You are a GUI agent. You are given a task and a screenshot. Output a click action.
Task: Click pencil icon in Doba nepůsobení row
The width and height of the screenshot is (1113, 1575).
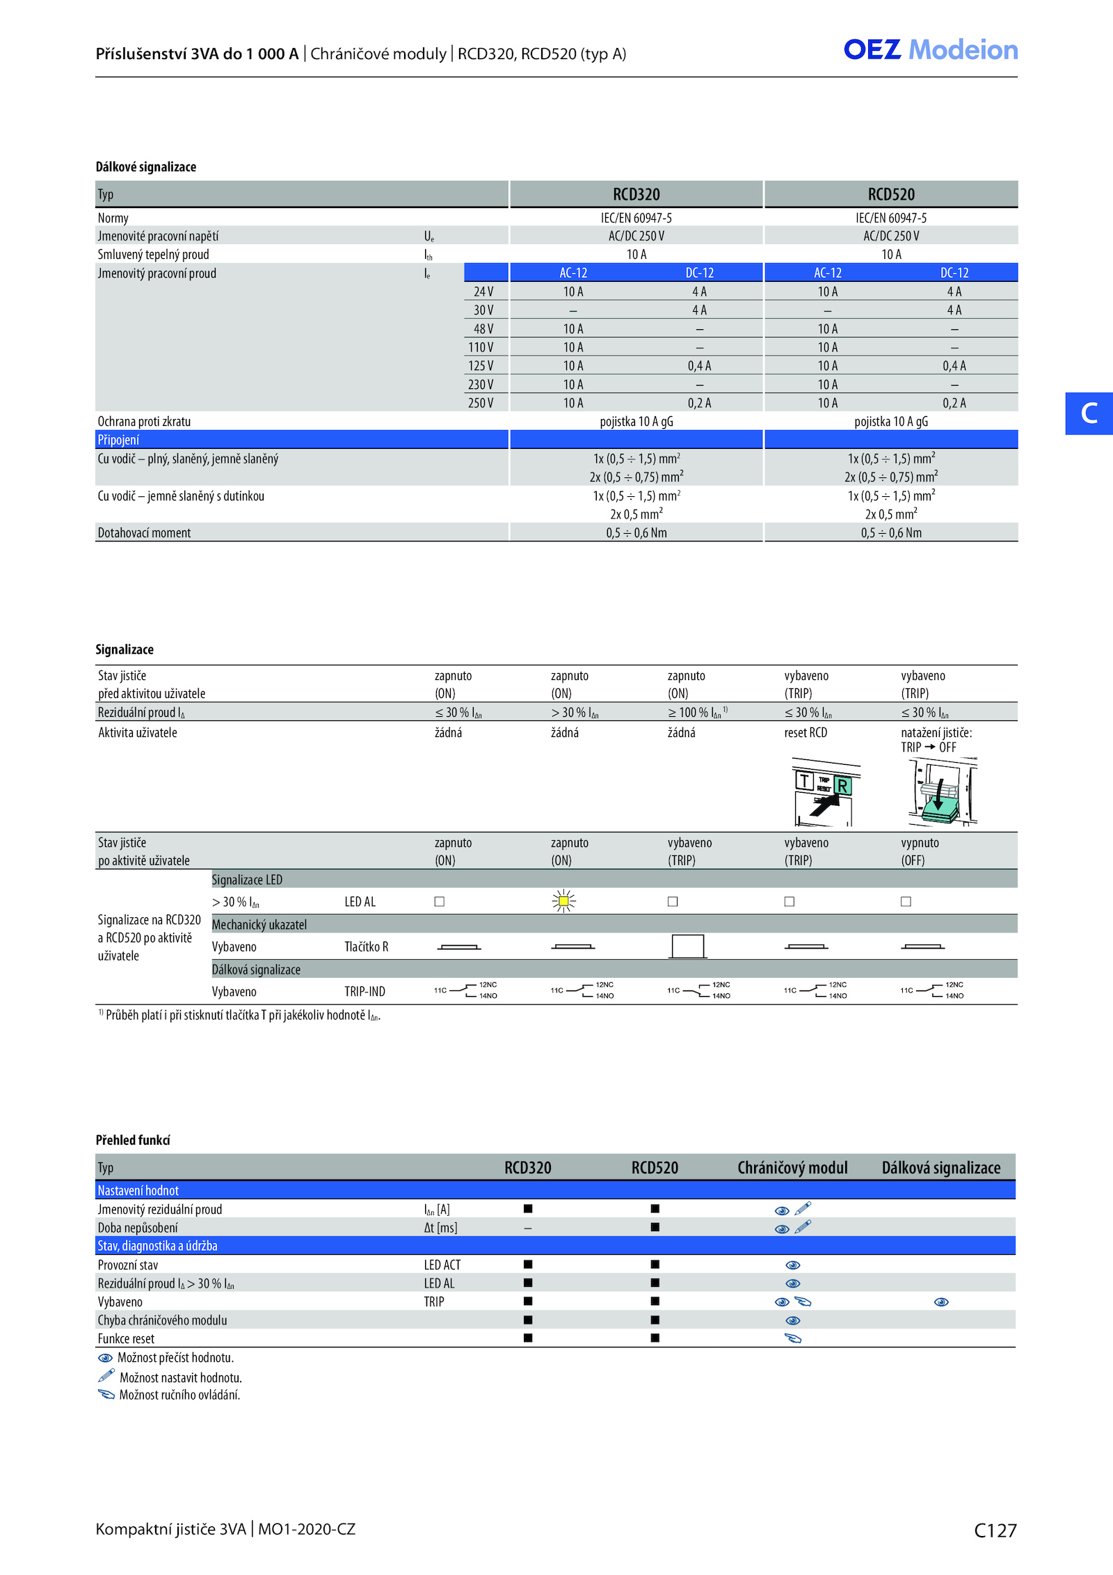(x=803, y=1226)
